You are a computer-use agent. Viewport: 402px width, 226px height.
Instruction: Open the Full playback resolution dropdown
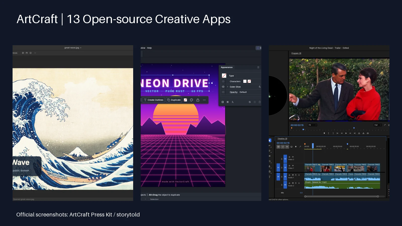coord(378,125)
